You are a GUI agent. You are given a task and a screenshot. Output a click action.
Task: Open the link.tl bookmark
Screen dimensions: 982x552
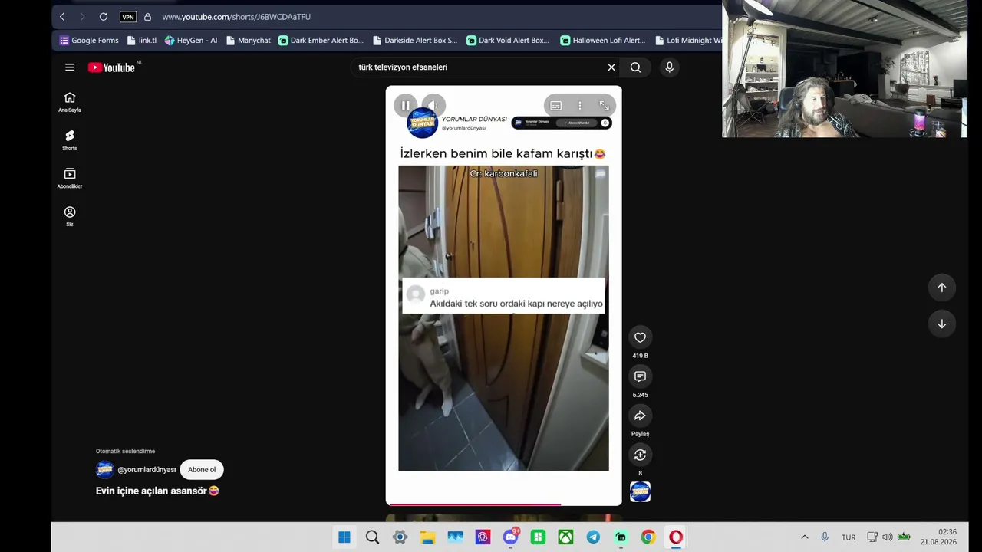pyautogui.click(x=142, y=41)
